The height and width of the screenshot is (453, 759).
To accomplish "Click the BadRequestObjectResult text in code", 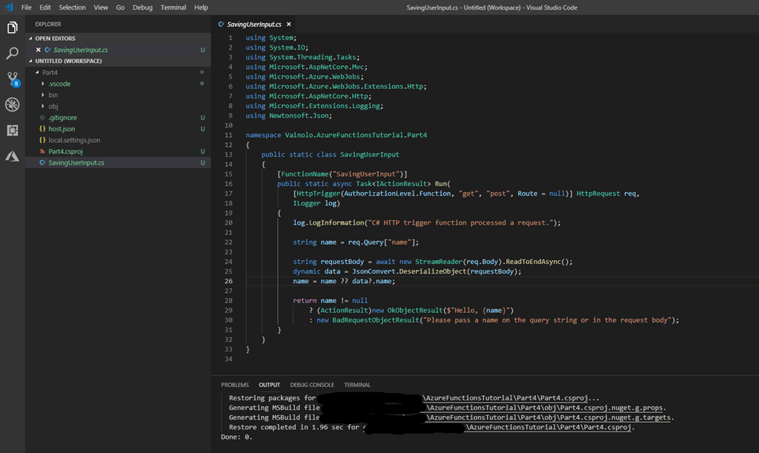I will pos(375,320).
